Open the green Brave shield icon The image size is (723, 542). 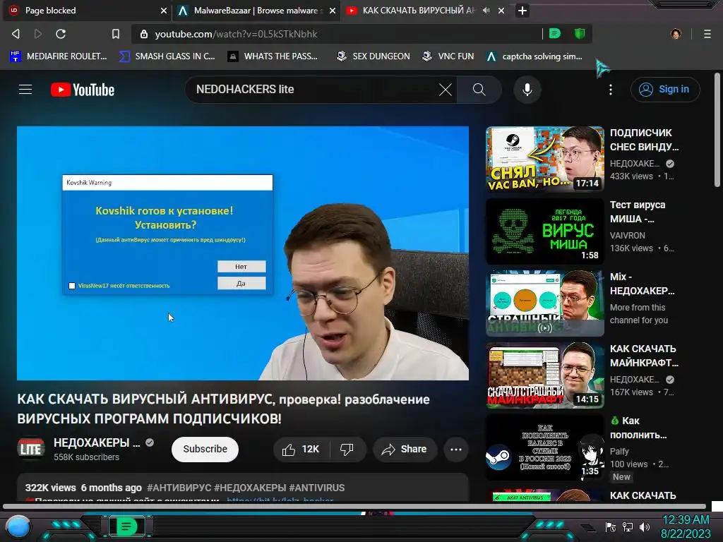(x=580, y=33)
